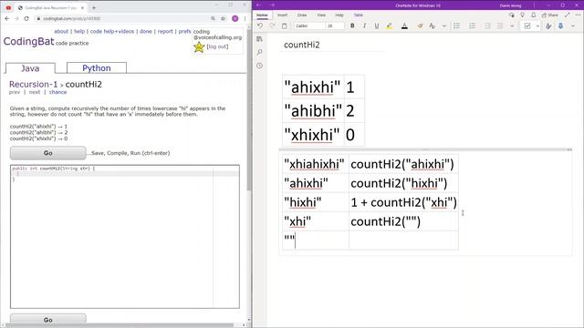This screenshot has width=584, height=328.
Task: Click the countHi2 page title
Action: (302, 45)
